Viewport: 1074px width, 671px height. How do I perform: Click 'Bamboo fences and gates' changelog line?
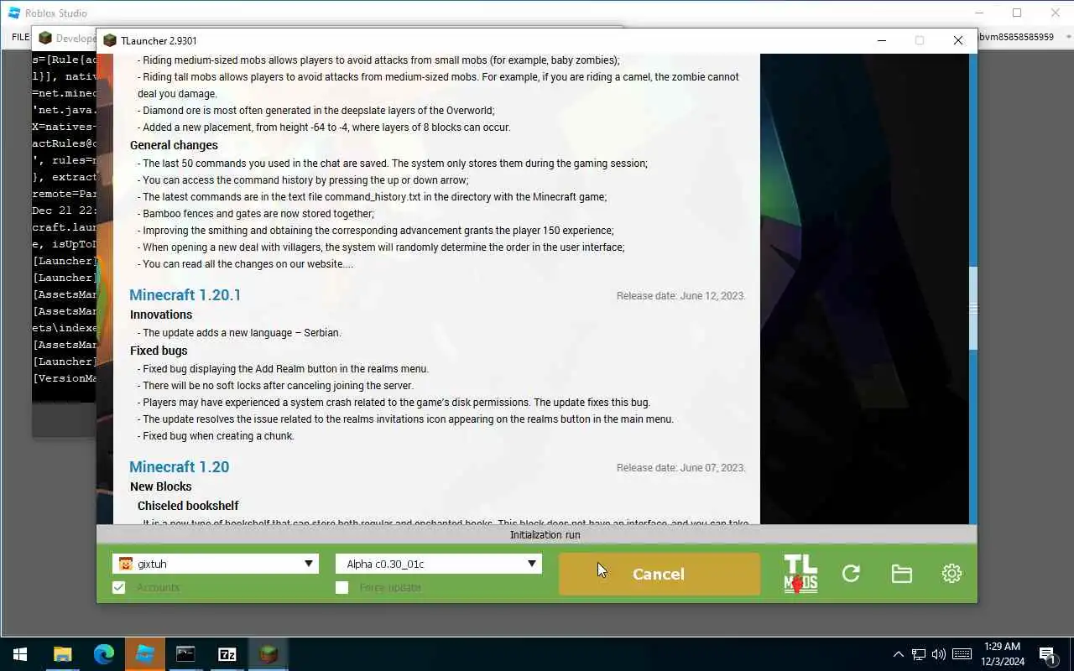click(256, 214)
